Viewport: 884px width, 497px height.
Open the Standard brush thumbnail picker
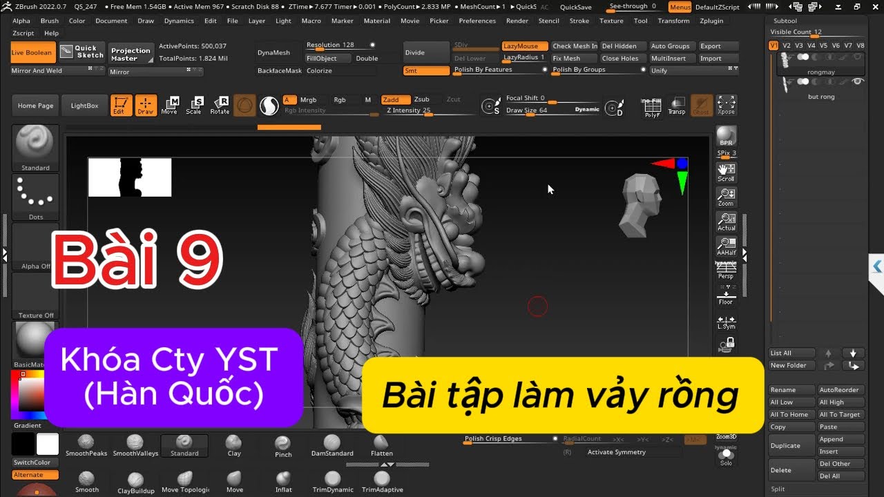click(35, 148)
